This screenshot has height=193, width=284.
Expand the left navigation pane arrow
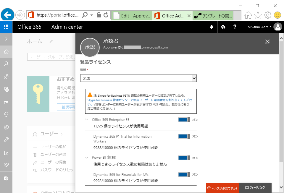(x=6, y=39)
